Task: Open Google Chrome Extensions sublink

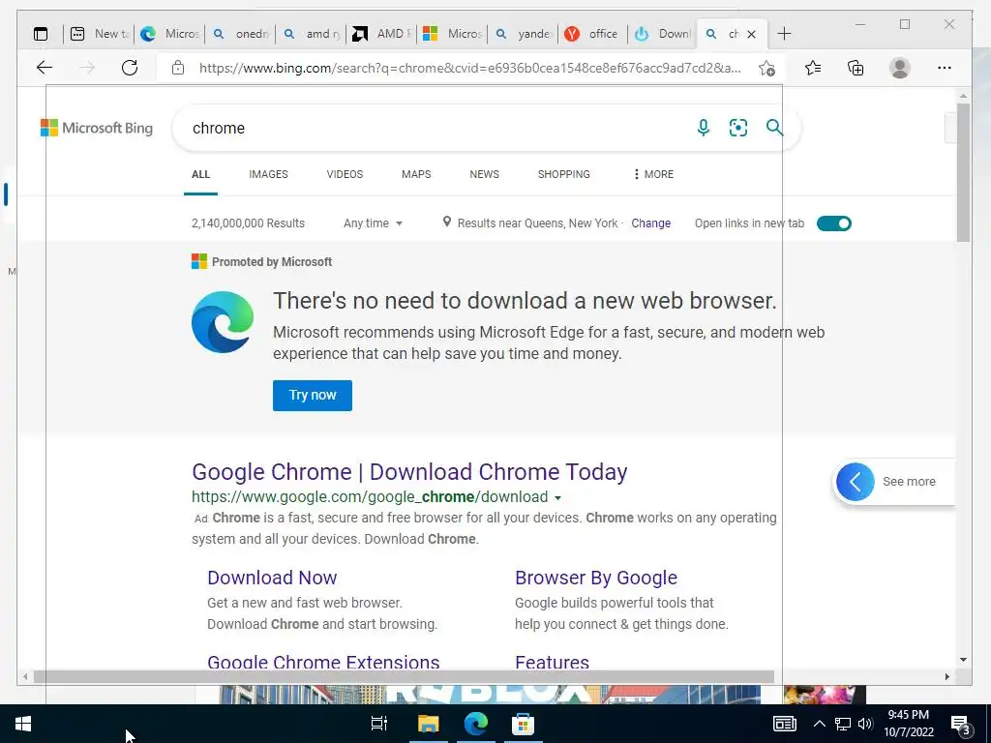Action: [323, 662]
